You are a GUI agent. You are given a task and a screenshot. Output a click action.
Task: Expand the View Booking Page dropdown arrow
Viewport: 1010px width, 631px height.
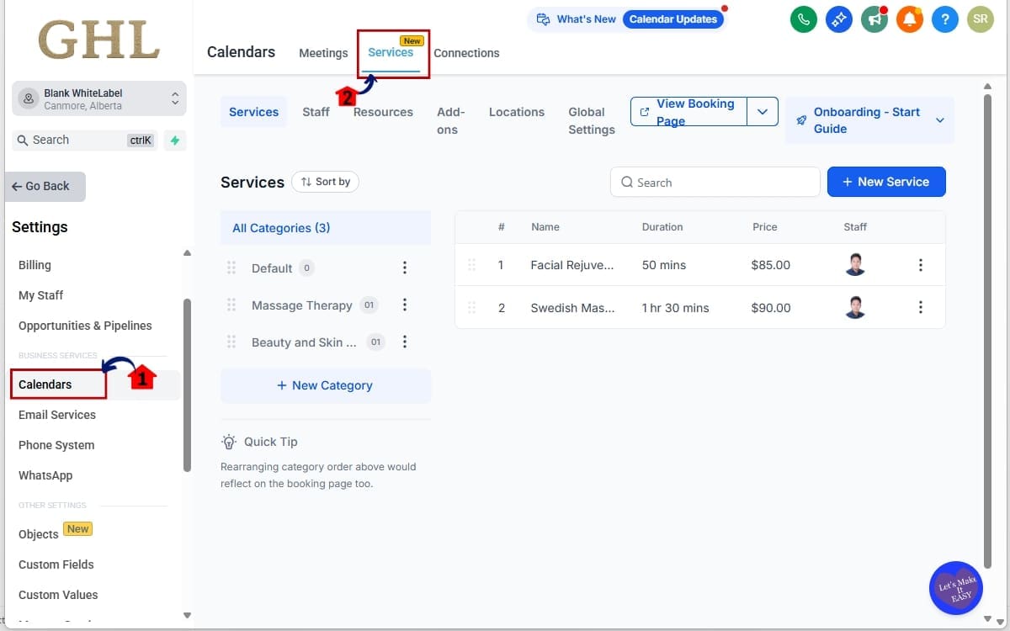[x=763, y=111]
